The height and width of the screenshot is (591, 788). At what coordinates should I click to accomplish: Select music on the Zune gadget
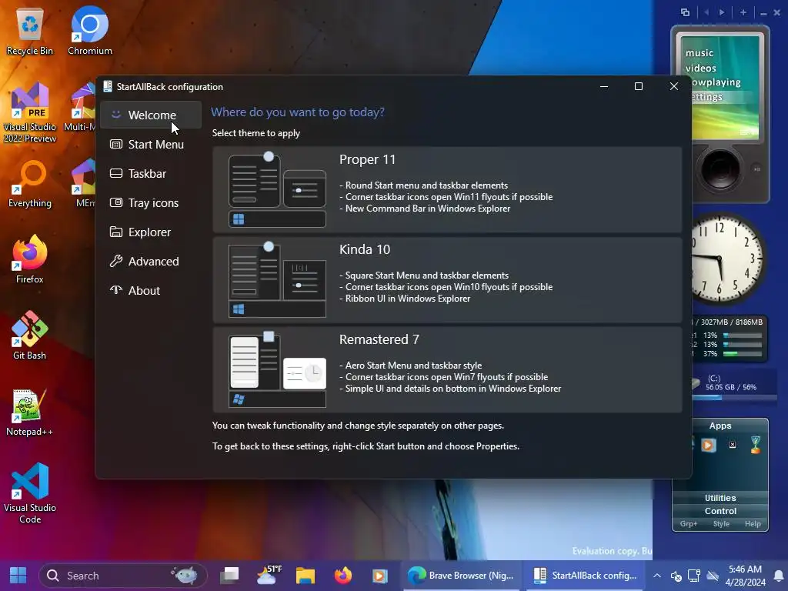pos(700,53)
